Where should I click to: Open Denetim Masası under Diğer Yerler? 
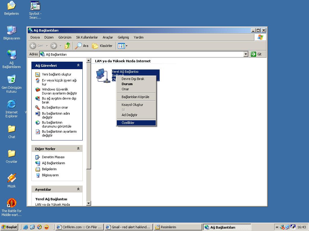pos(53,157)
